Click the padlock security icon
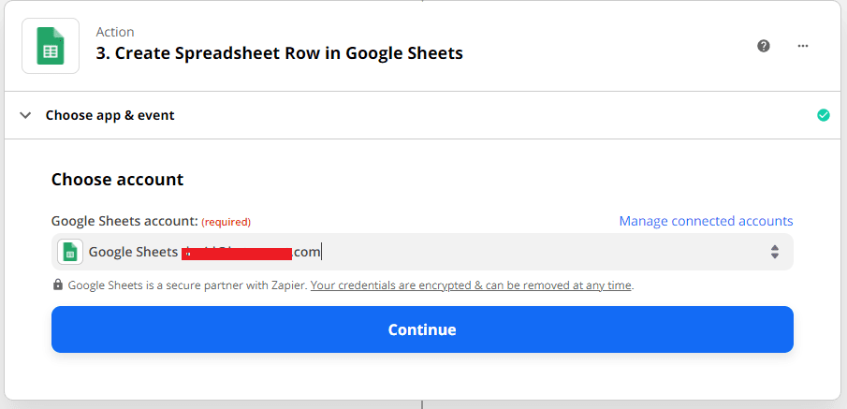Image resolution: width=847 pixels, height=409 pixels. pos(58,285)
